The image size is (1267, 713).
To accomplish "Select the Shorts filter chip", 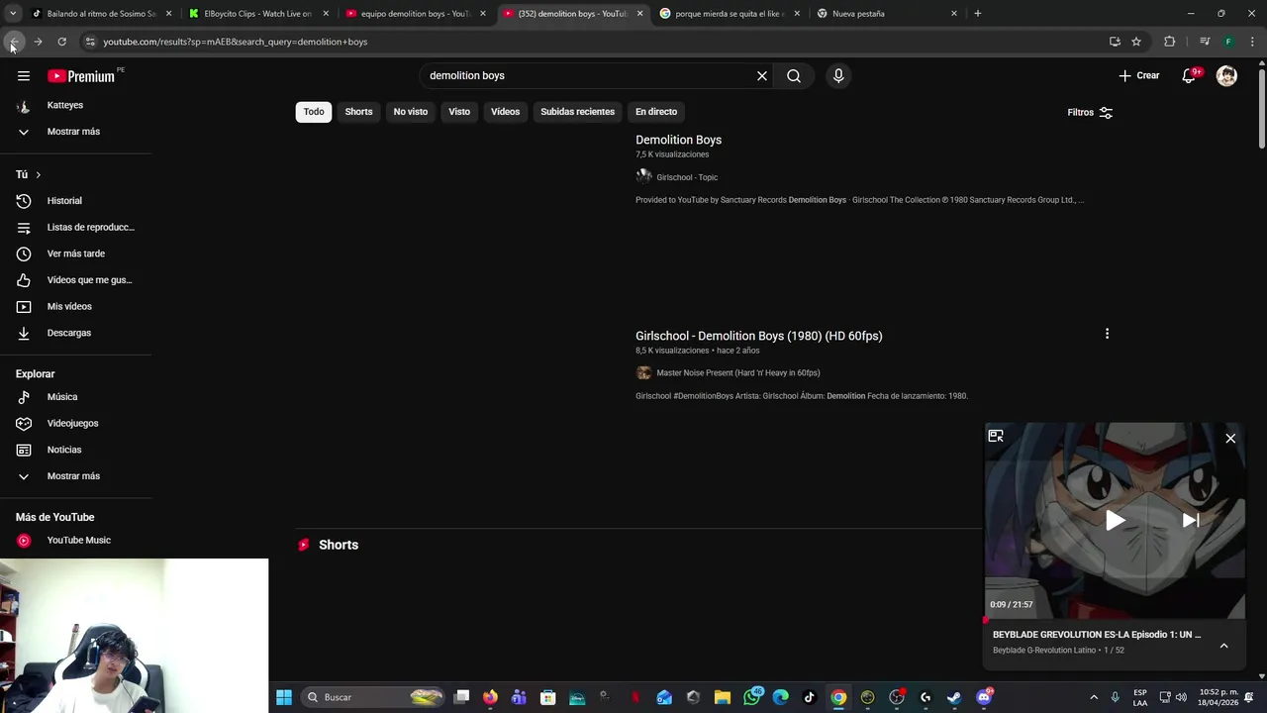I will point(358,112).
